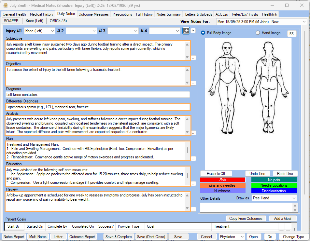310x241 pixels.
Task: Open the ellipsis button beside Analysis field
Action: 193,133
